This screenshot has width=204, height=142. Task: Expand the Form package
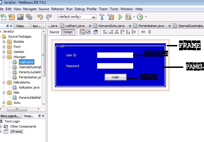4,47
